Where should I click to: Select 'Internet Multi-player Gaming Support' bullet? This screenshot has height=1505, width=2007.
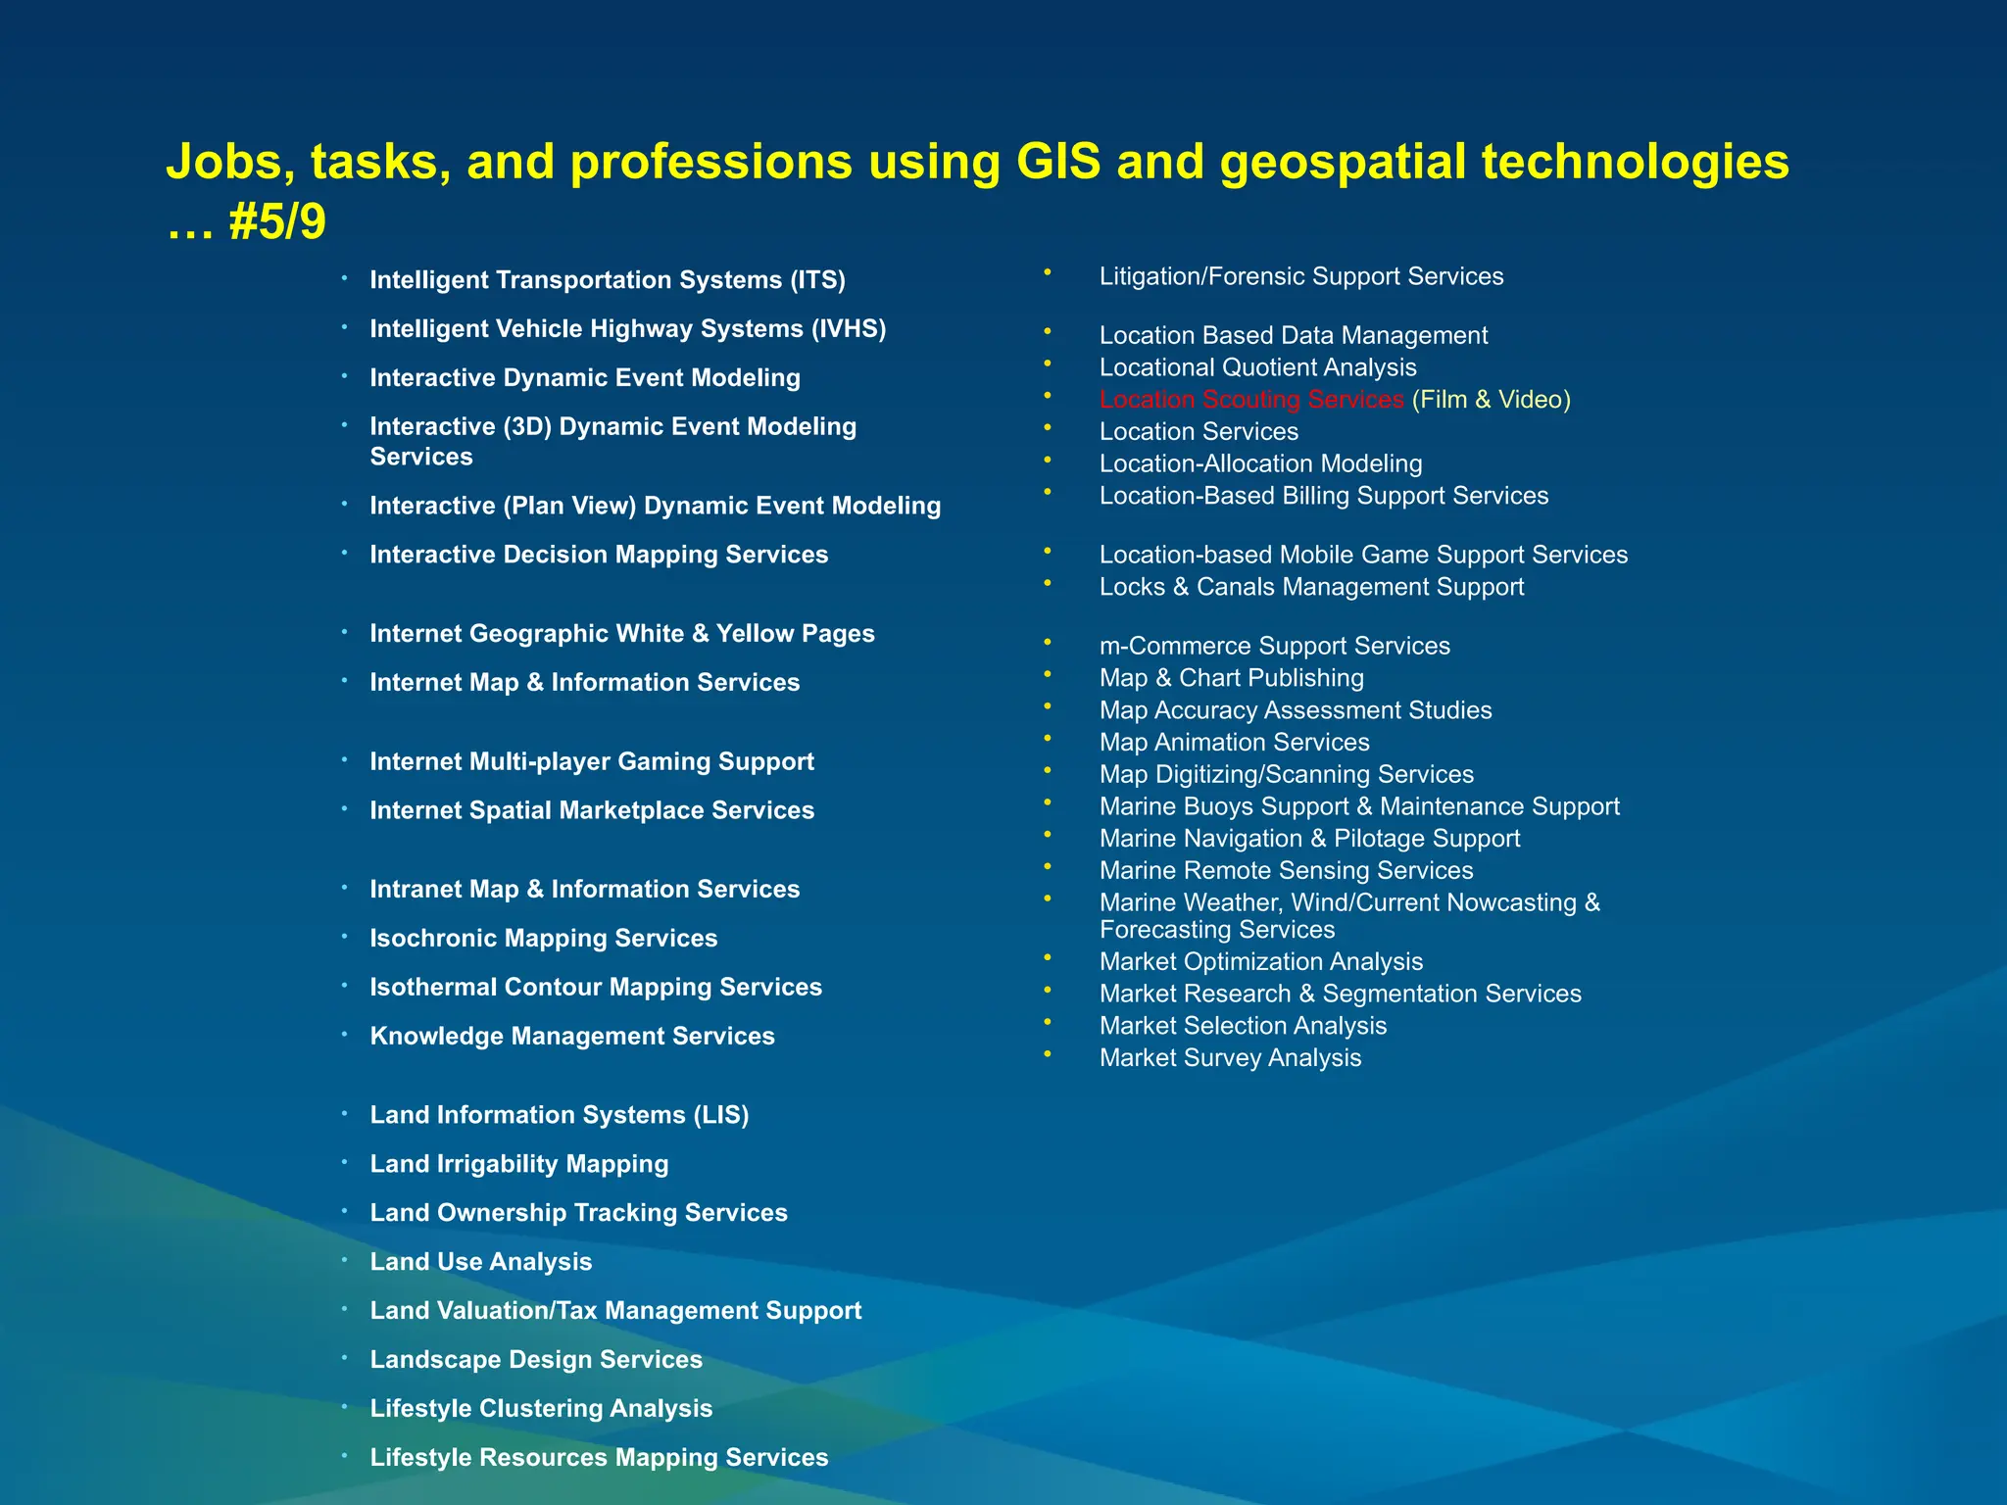click(x=592, y=761)
